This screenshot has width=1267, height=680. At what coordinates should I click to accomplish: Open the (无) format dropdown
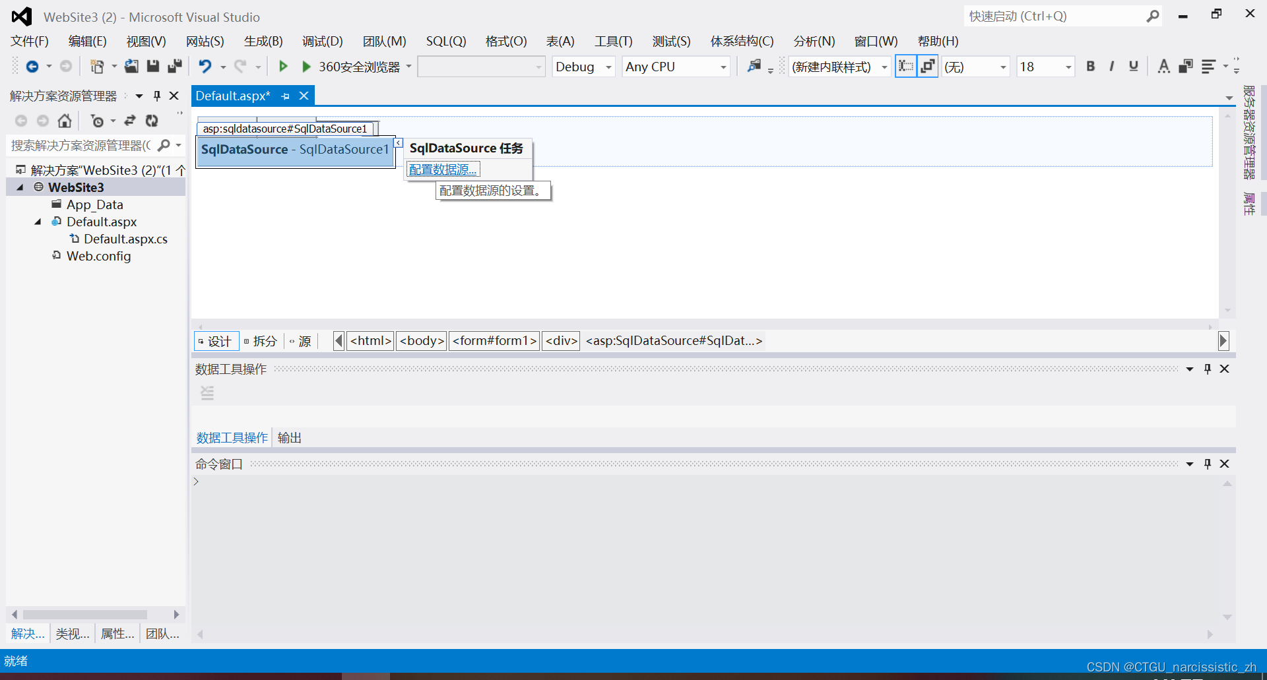pyautogui.click(x=1003, y=67)
